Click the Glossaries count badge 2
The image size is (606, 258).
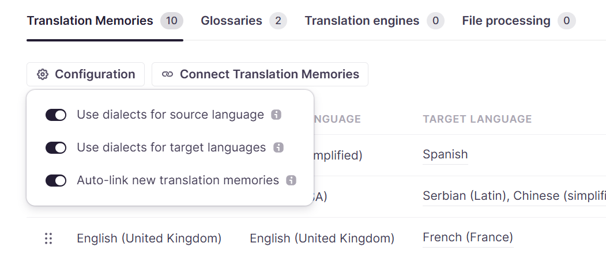pos(278,21)
